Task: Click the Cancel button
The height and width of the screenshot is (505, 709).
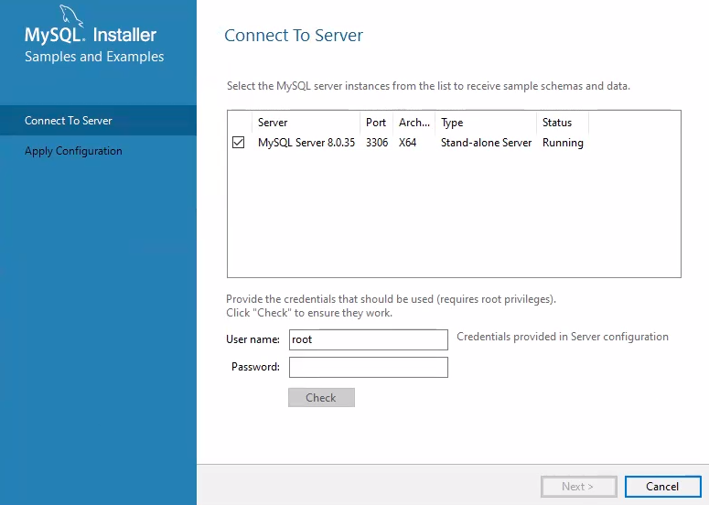Action: (662, 487)
